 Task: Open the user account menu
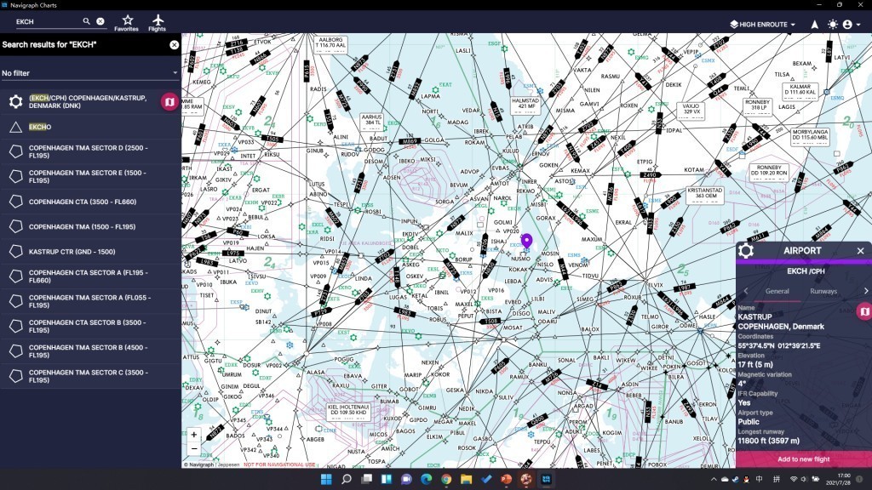(x=851, y=25)
